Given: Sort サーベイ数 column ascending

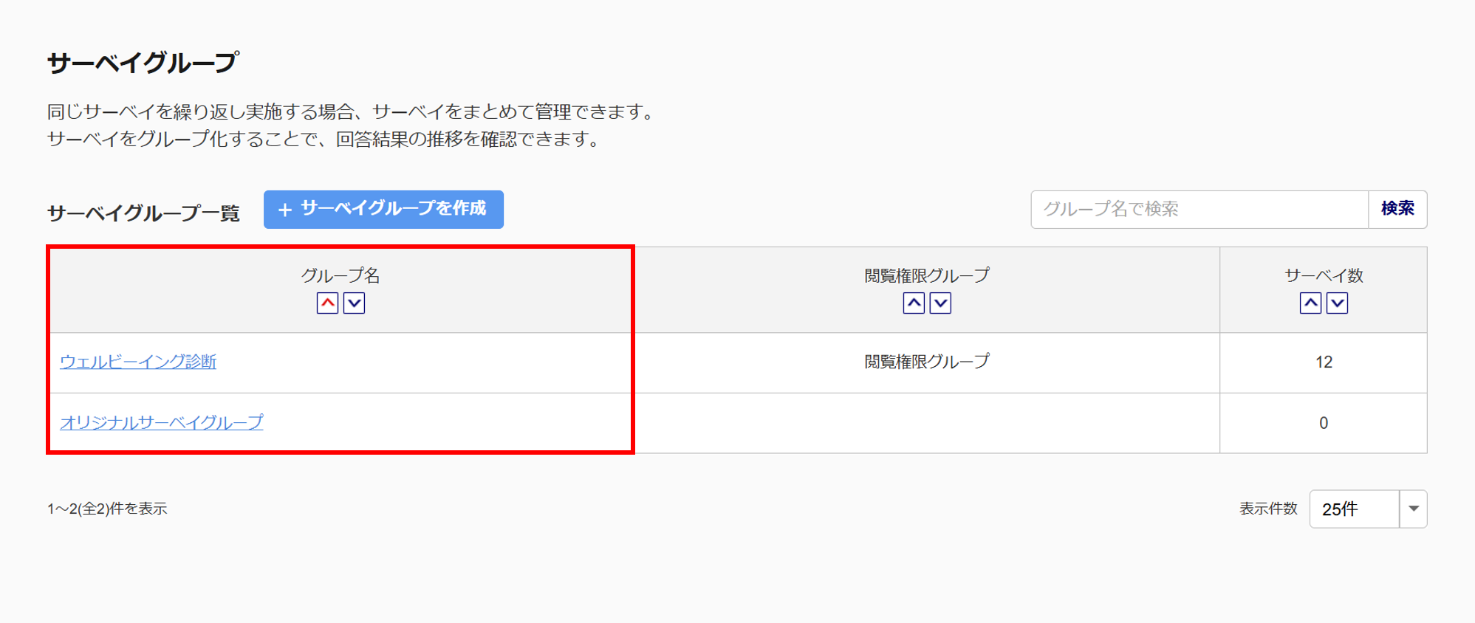Looking at the screenshot, I should 1310,303.
